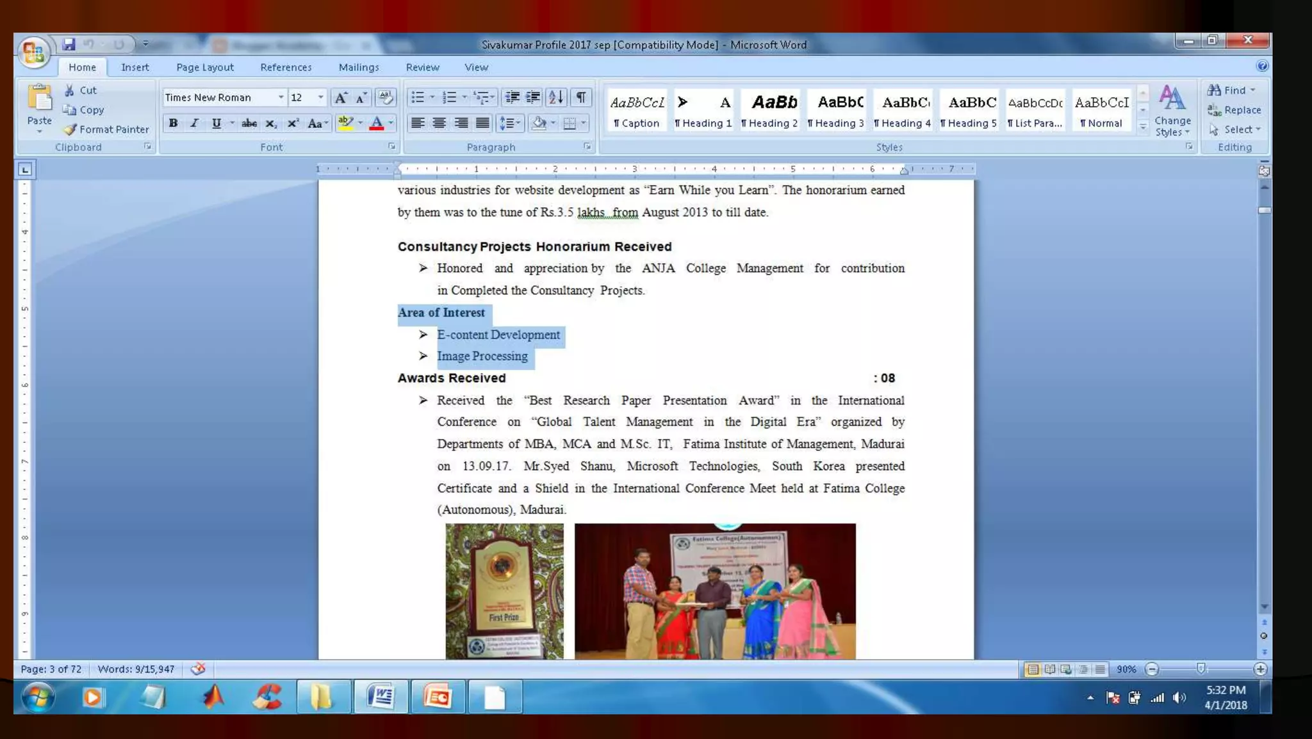Click the Replace button
The image size is (1312, 739).
1234,110
